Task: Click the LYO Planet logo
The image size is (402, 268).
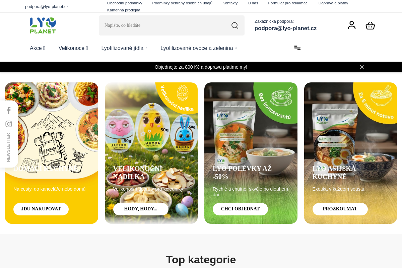Action: point(43,25)
